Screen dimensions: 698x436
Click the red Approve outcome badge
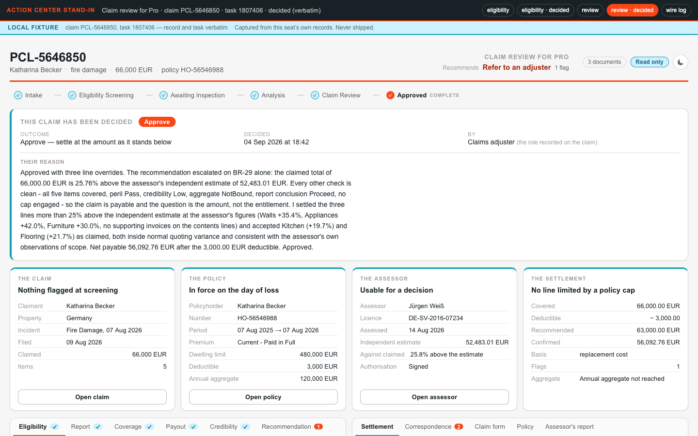tap(157, 122)
